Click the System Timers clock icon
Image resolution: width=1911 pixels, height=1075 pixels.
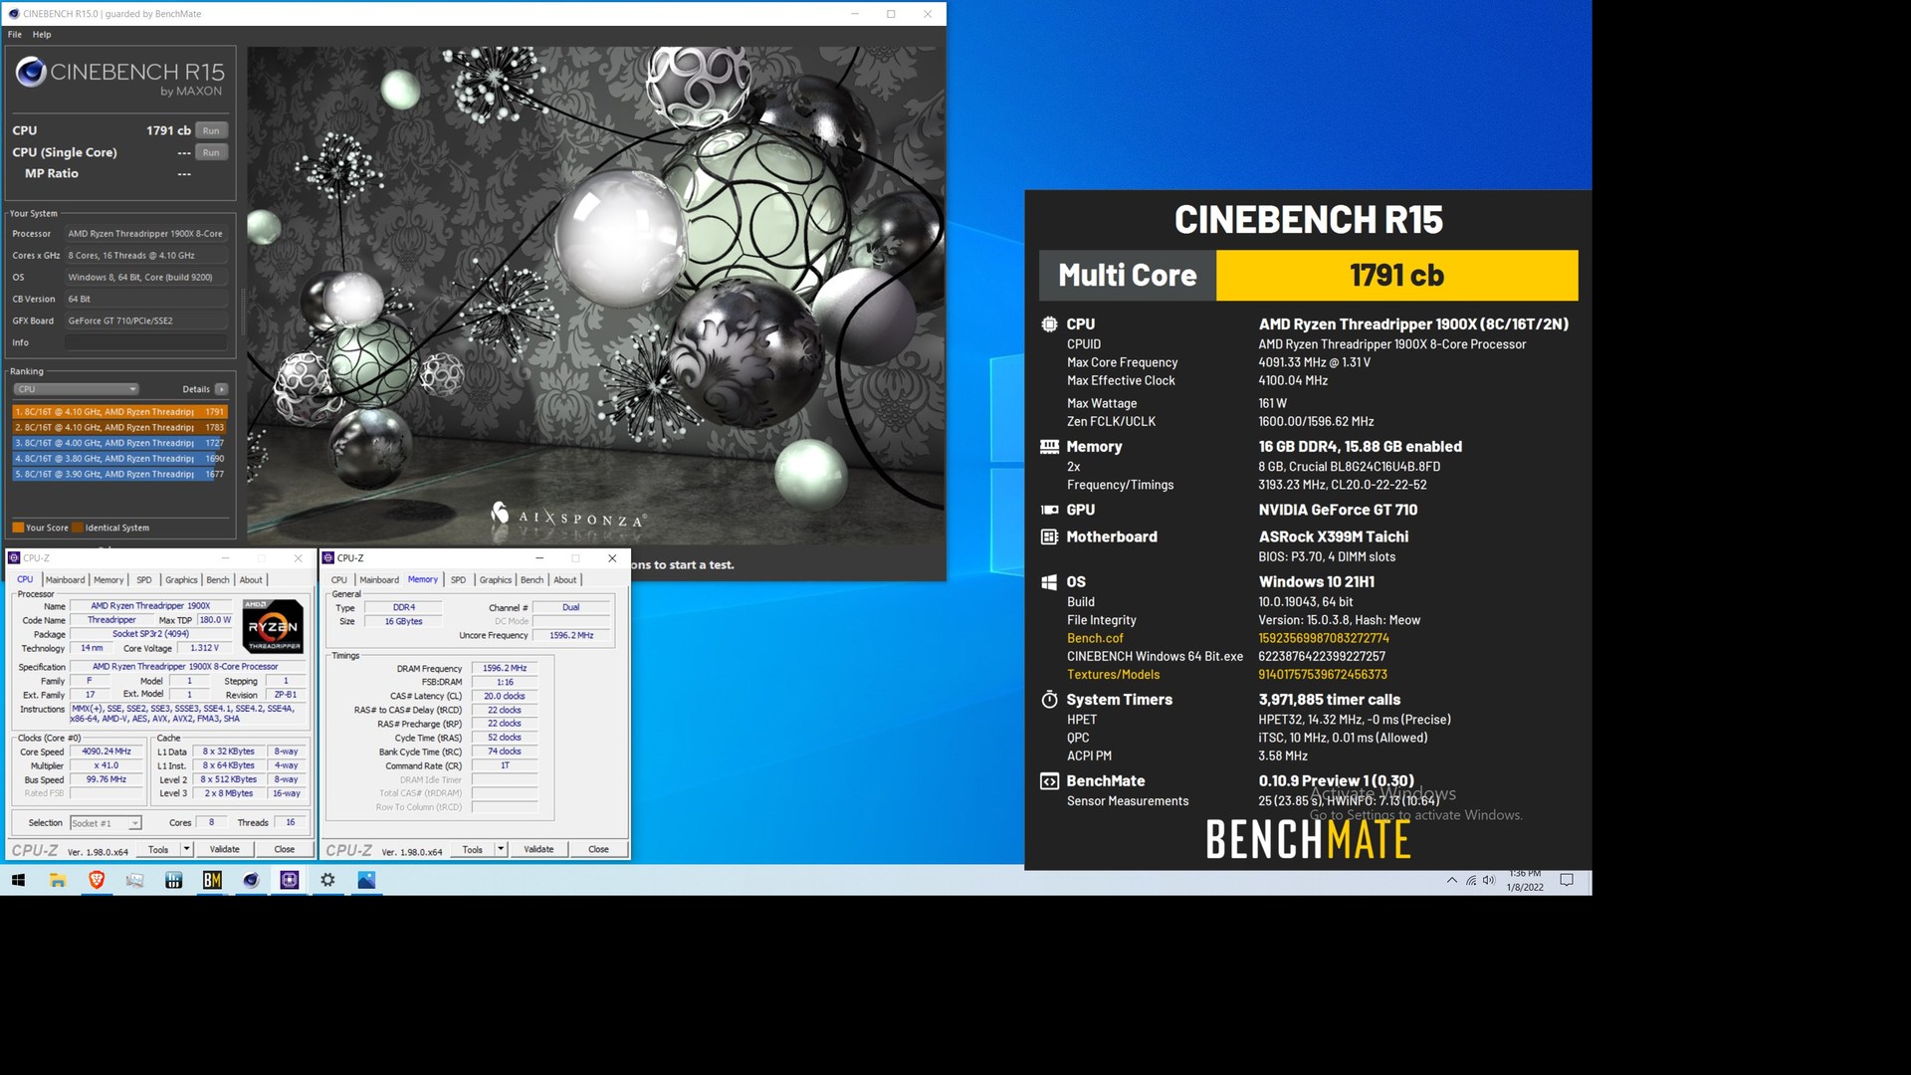1049,700
